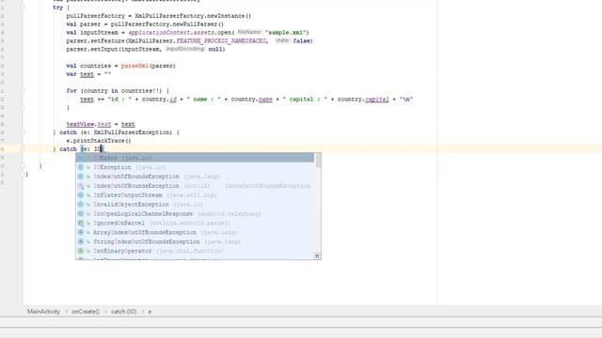The height and width of the screenshot is (338, 602).
Task: Select the highlighted IOError (java.io) suggestion
Action: pyautogui.click(x=195, y=158)
